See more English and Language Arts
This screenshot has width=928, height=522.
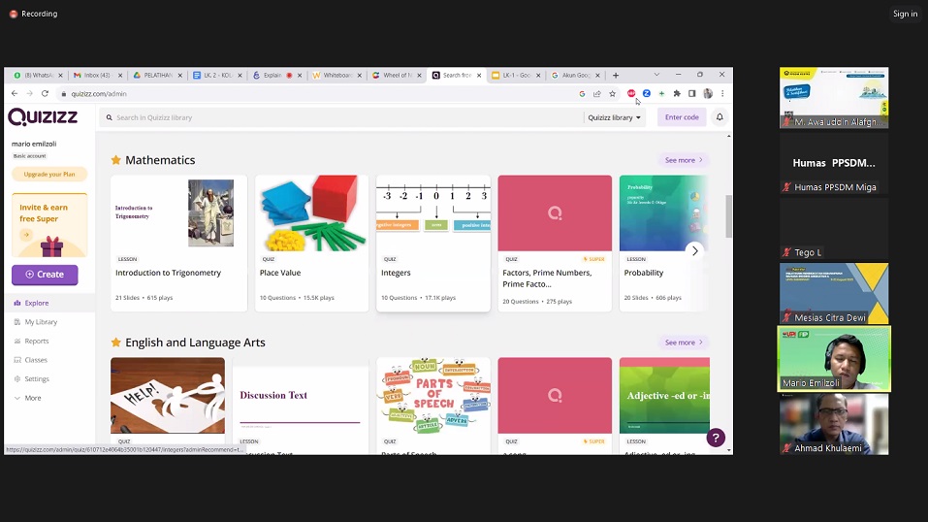pos(684,343)
